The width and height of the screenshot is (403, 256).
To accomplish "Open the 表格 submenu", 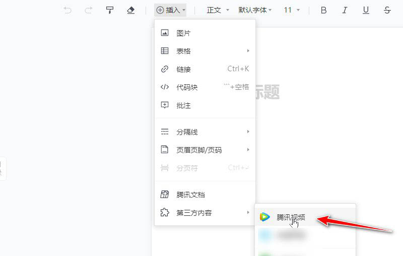I will coord(205,51).
